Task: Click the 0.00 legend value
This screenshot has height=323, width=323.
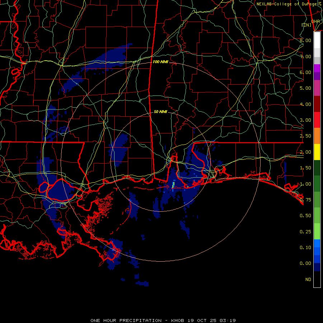Action: [305, 263]
